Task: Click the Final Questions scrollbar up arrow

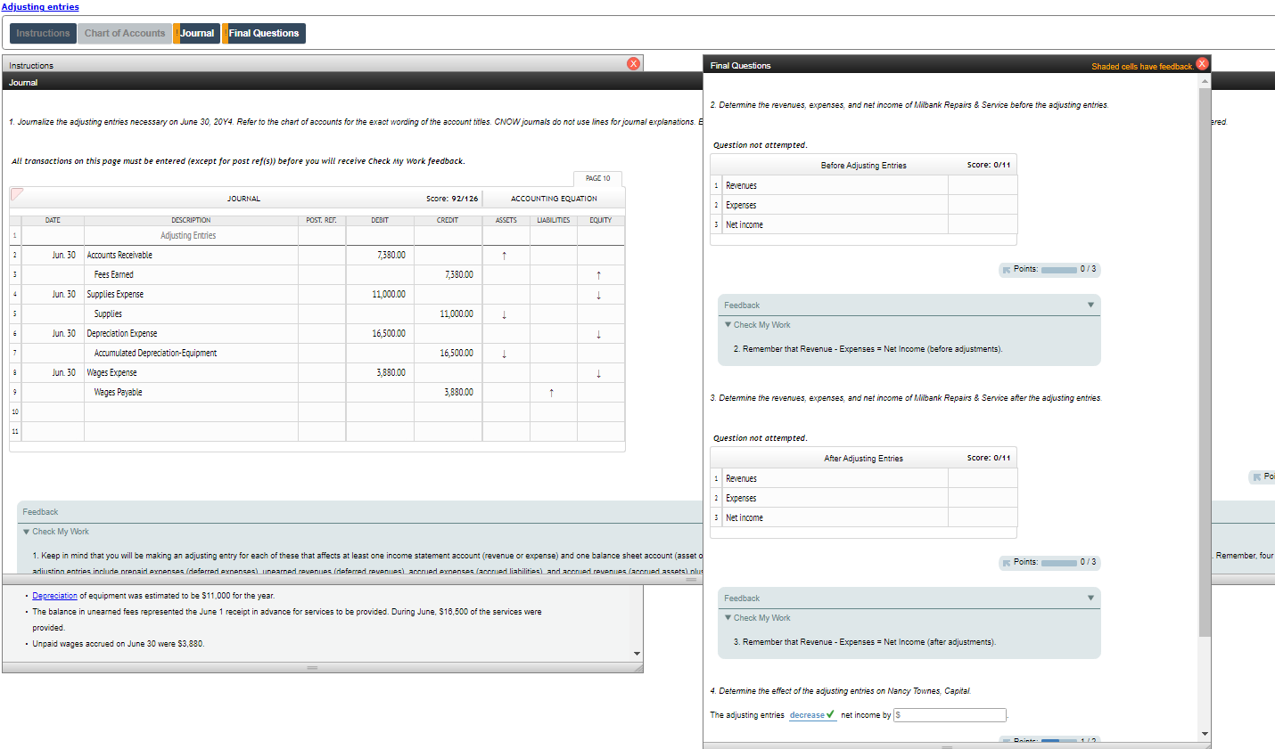Action: point(1205,80)
